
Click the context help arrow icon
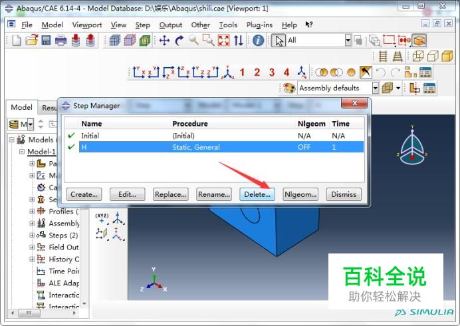[308, 25]
